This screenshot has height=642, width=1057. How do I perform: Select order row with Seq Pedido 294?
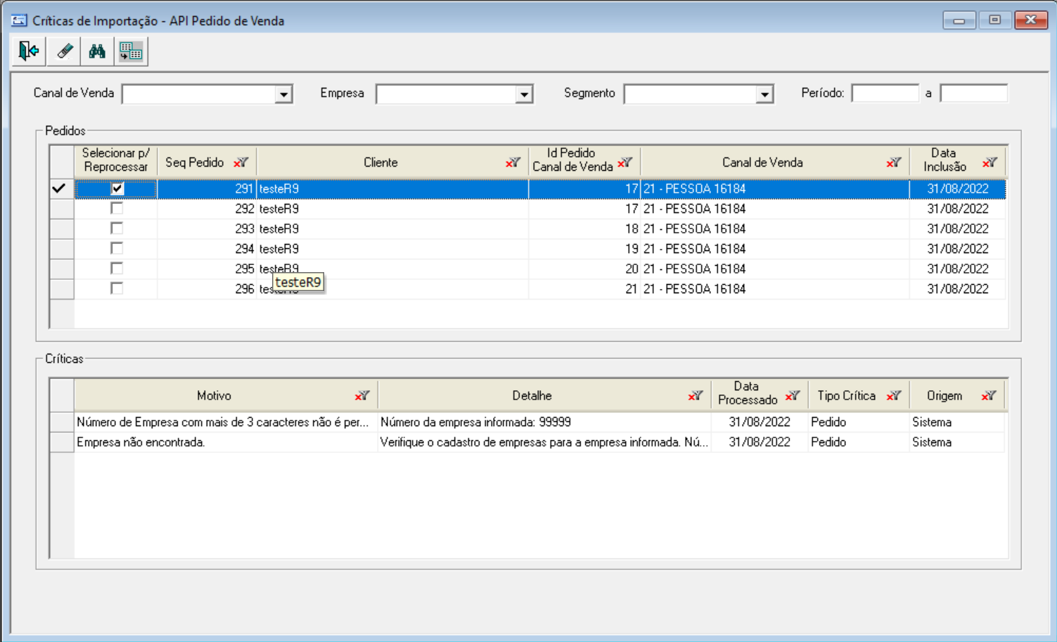point(540,249)
